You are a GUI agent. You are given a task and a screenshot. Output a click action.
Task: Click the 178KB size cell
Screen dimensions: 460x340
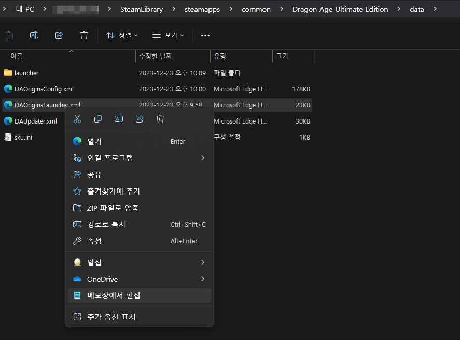(301, 89)
